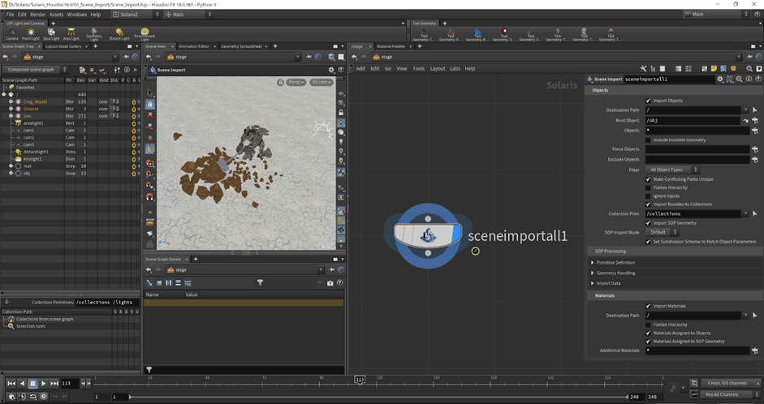This screenshot has width=764, height=404.
Task: Click the Distant Light shelf icon
Action: pyautogui.click(x=120, y=33)
